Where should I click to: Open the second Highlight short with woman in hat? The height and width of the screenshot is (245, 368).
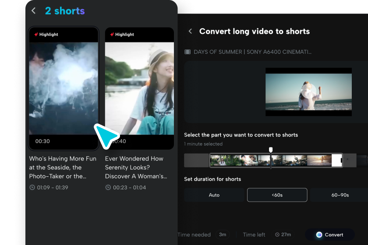tap(139, 88)
